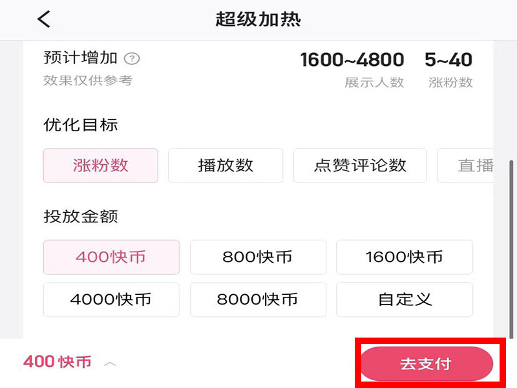Tap the 5~40 涨粉数 estimate
The image size is (517, 388).
[448, 60]
